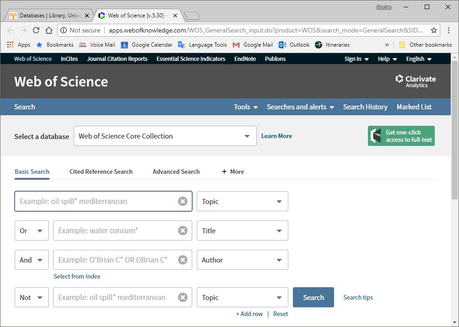Click the address bar URL

coord(266,30)
